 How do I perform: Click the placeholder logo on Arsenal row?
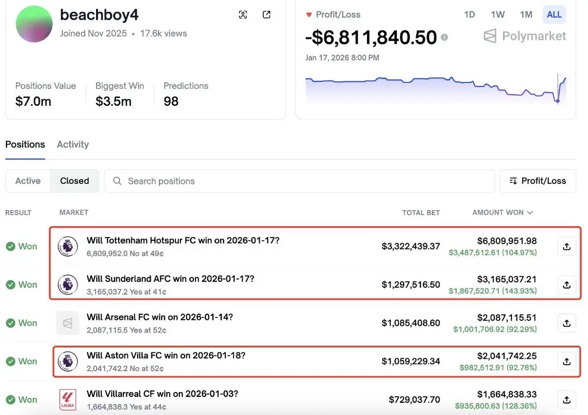point(68,323)
